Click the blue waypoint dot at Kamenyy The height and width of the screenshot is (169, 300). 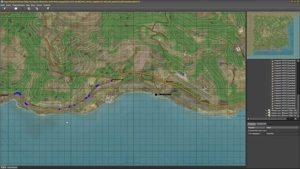tap(112, 81)
